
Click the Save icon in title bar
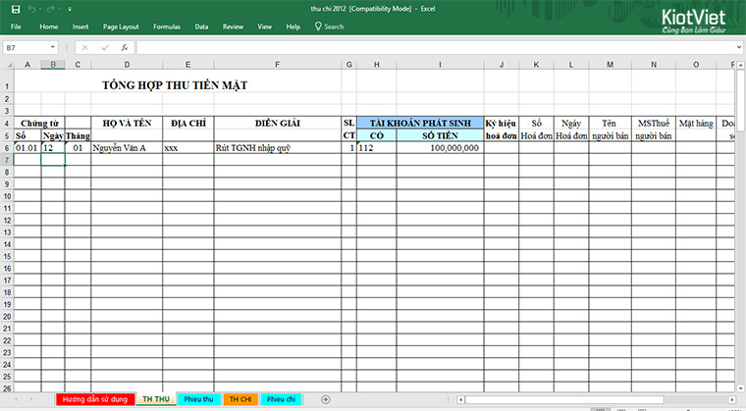click(x=15, y=9)
